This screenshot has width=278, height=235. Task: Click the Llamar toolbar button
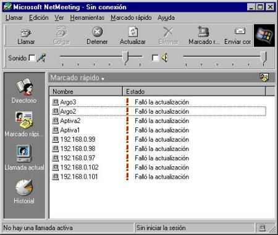[x=26, y=35]
